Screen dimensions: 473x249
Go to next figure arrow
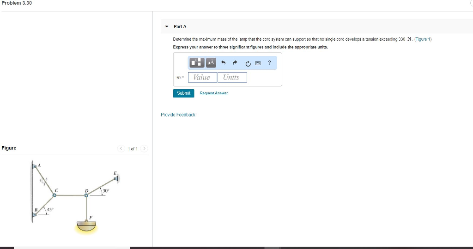click(144, 148)
